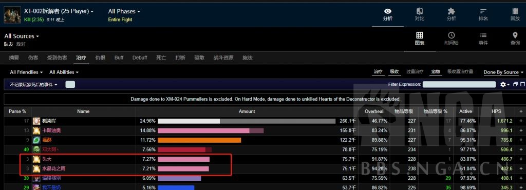
Task: Click the XT-002 boss portrait icon
Action: point(12,15)
